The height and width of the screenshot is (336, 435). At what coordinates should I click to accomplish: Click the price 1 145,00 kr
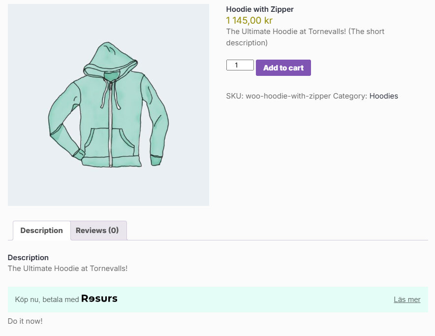250,20
